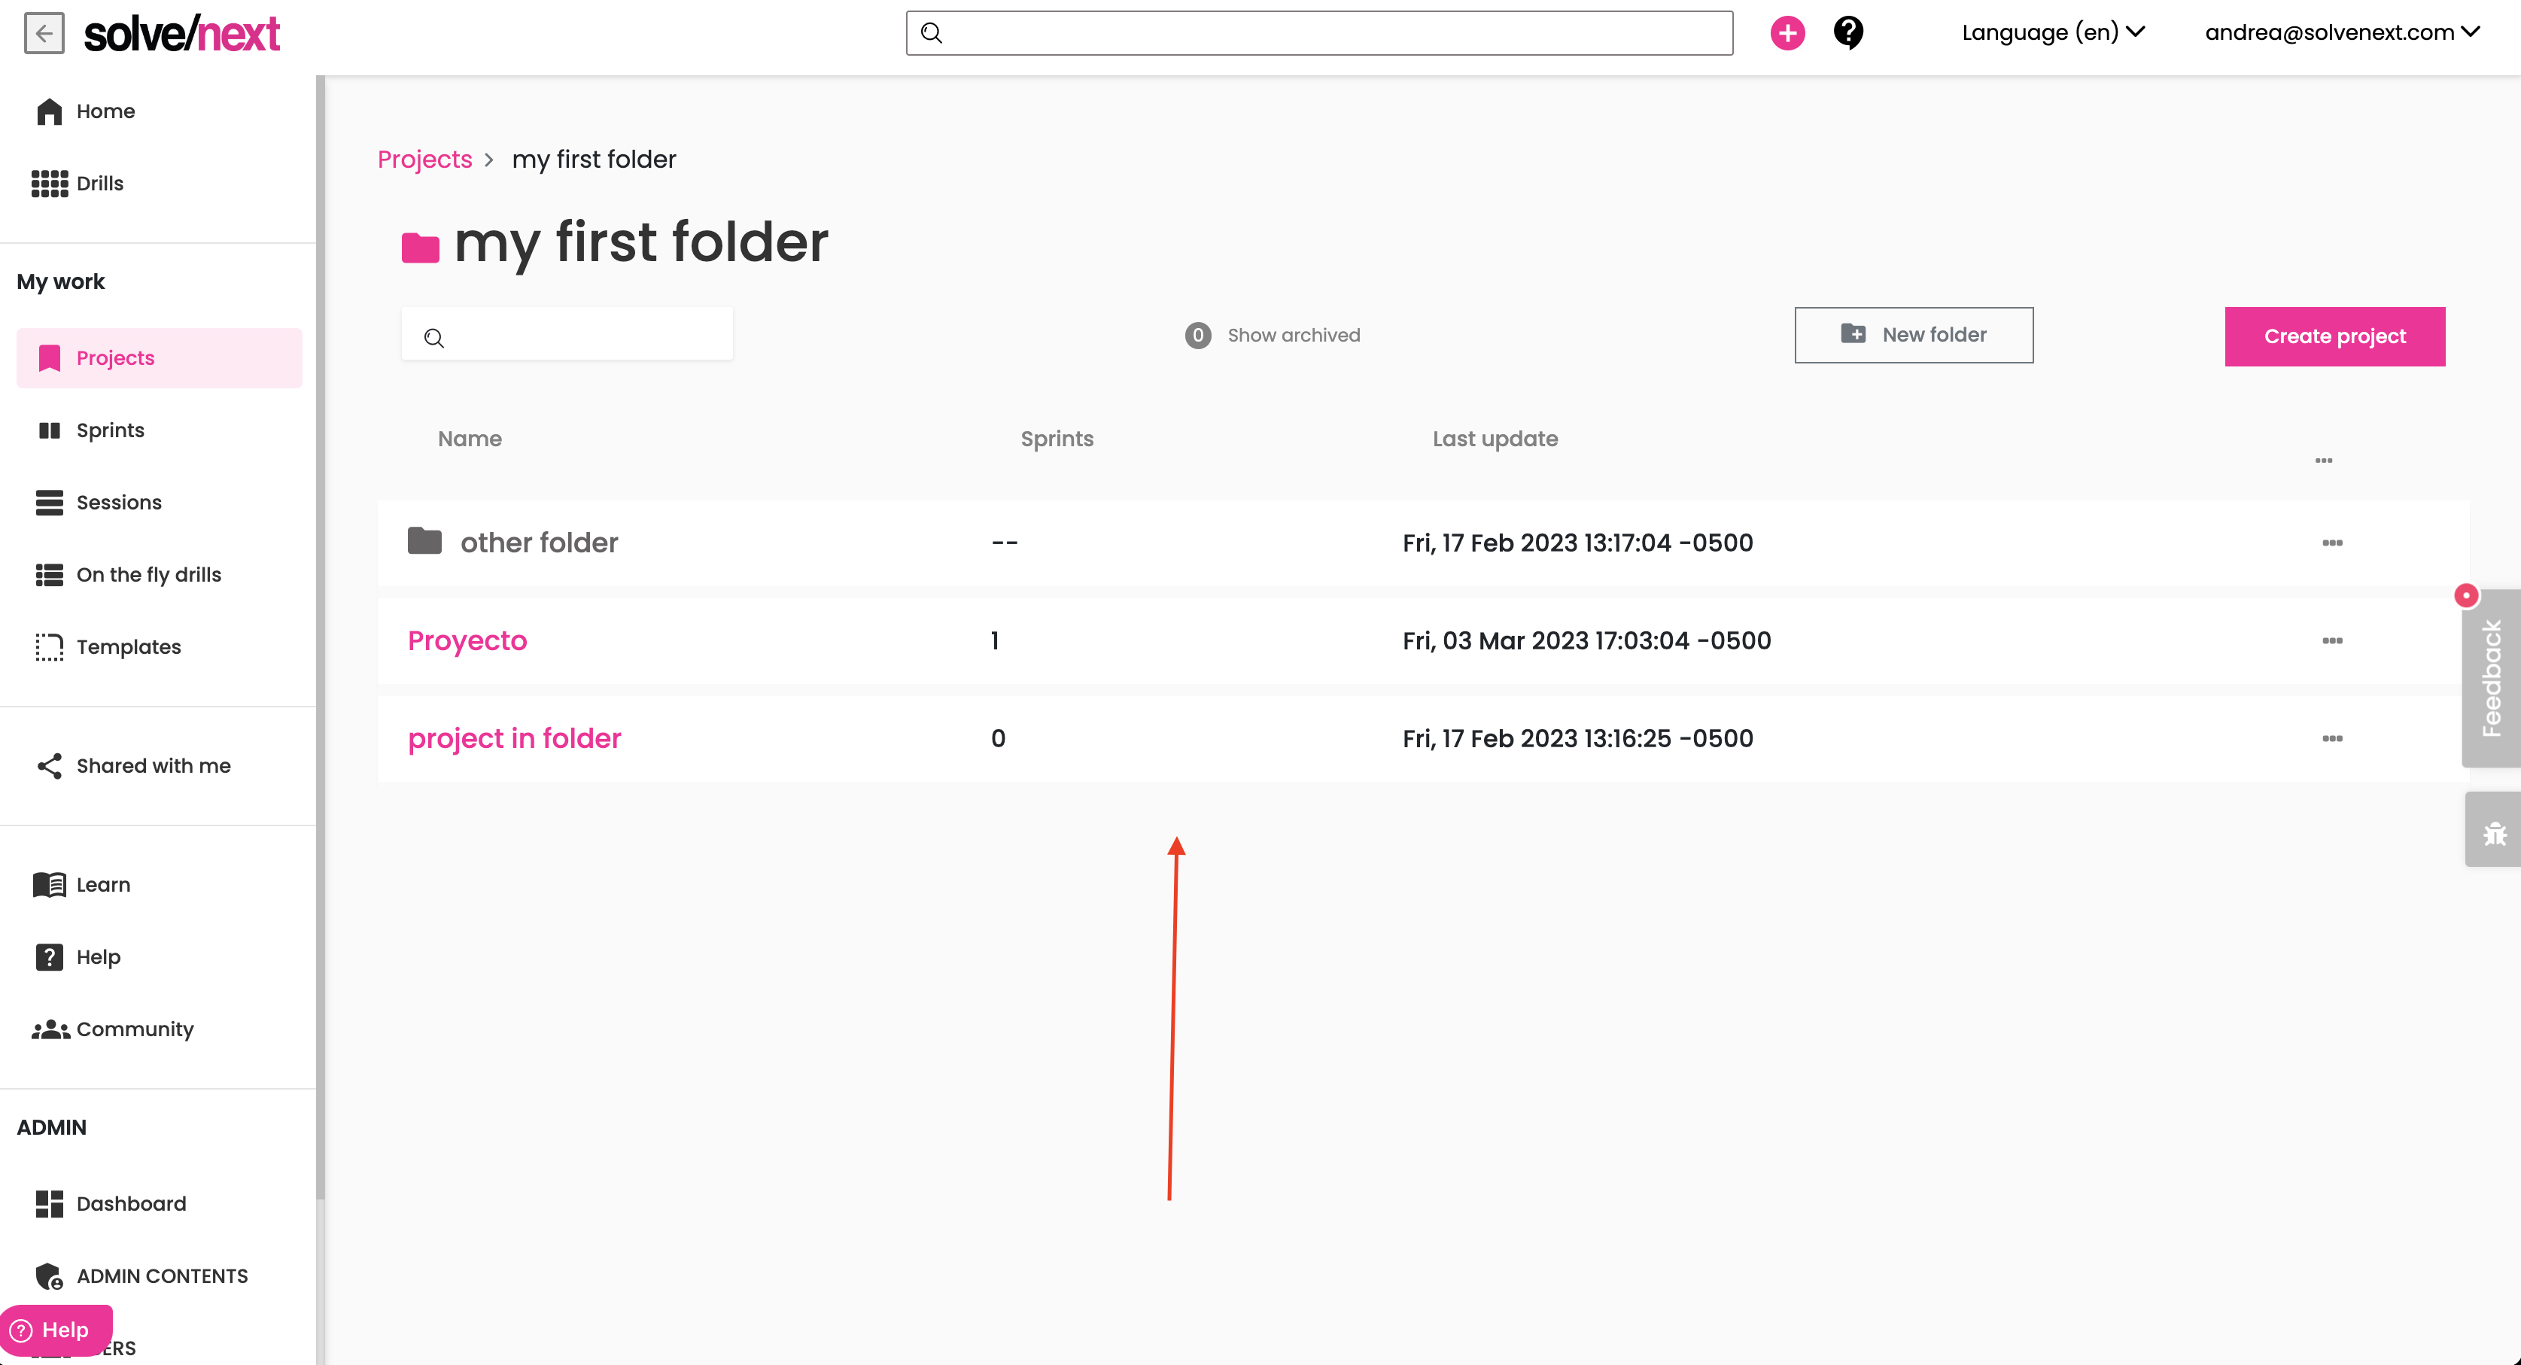Open options menu for other folder
Screen dimensions: 2521x1365
2331,543
